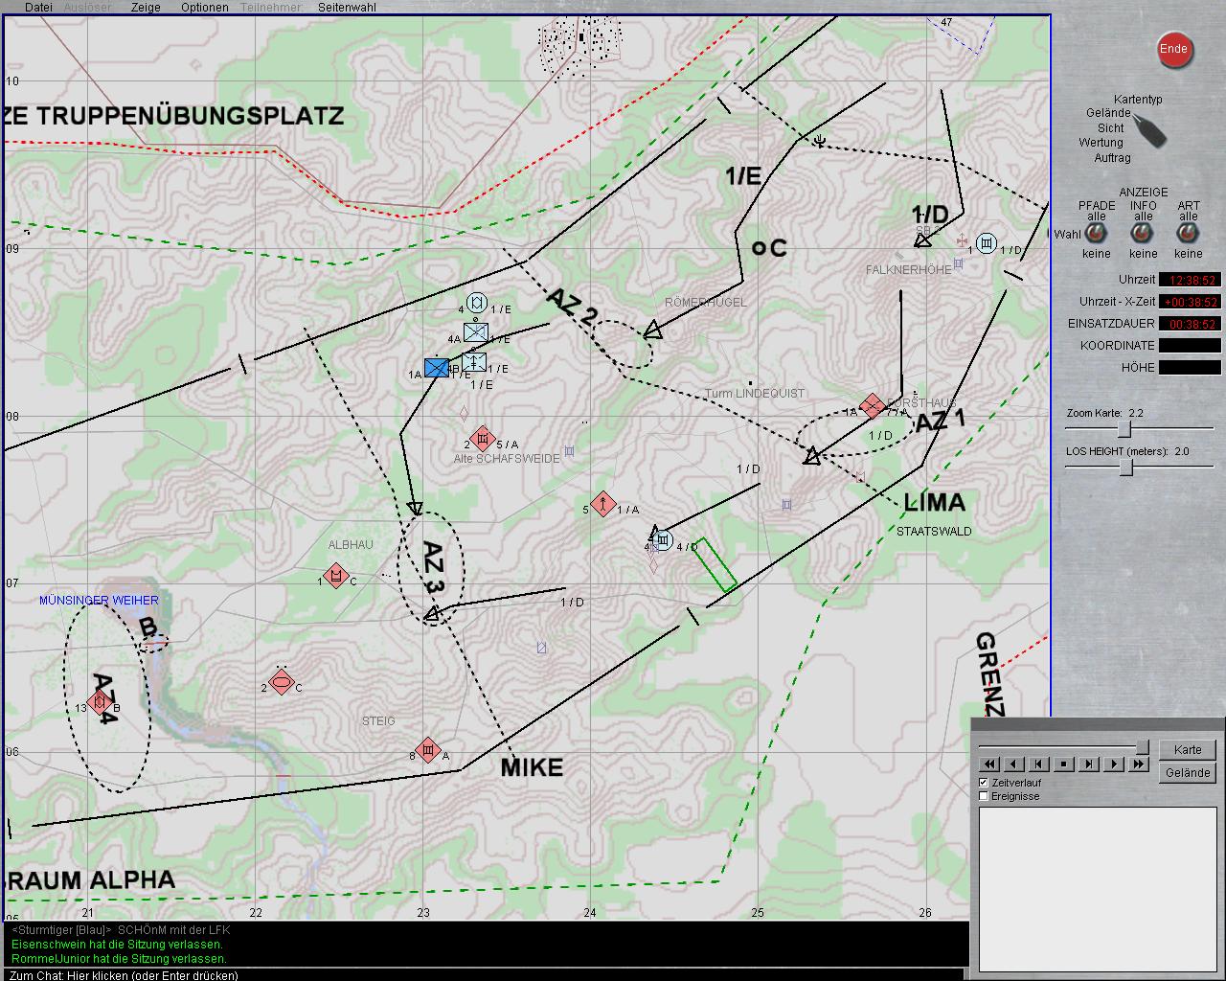Click the Zoom Karte slider handle
The width and height of the screenshot is (1226, 981).
[1124, 429]
